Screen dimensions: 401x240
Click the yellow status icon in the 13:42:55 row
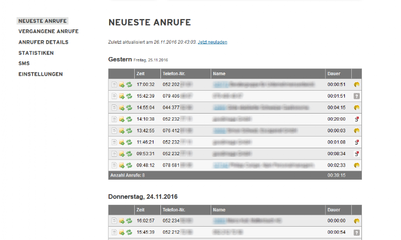(x=357, y=131)
